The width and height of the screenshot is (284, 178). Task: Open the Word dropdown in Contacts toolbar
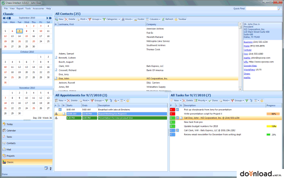click(x=127, y=19)
